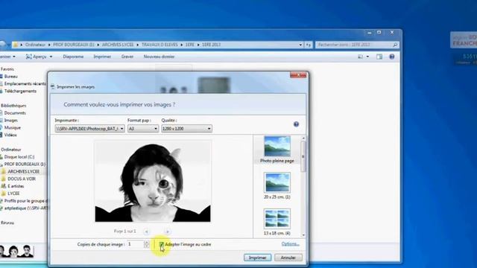Select 'DOCUS A VOIR' folder in sidebar
This screenshot has width=477, height=268.
22,179
